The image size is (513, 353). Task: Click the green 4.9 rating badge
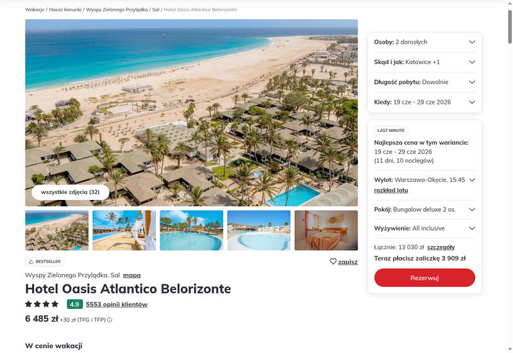(74, 304)
